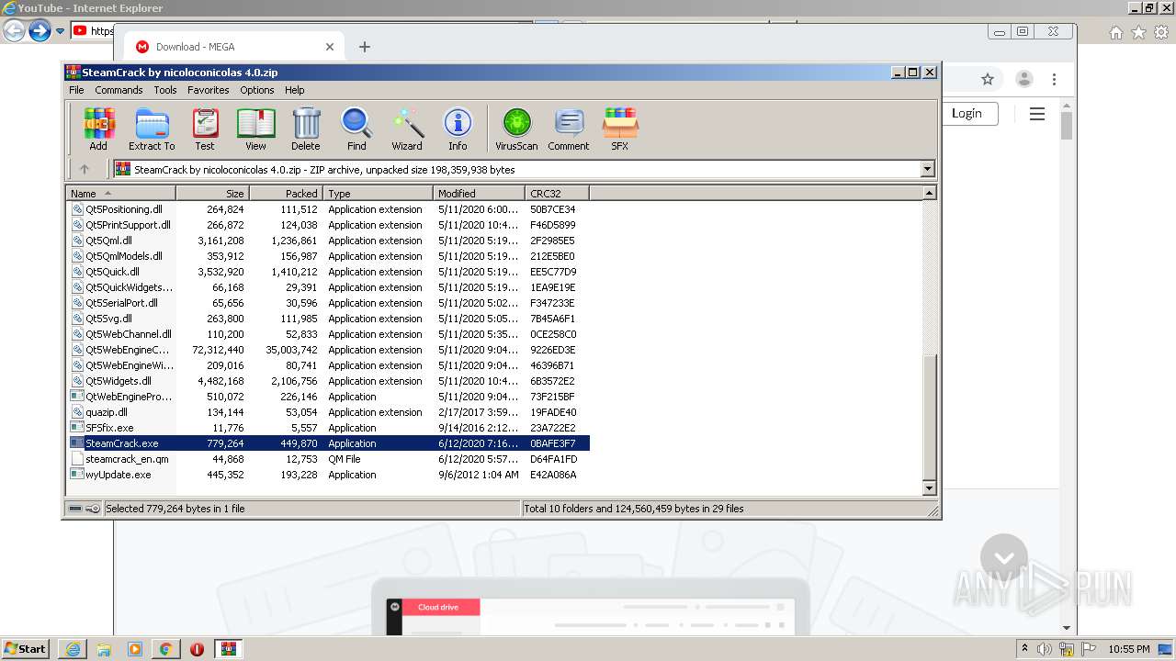Run the Test archive tool
Image resolution: width=1176 pixels, height=661 pixels.
[x=205, y=129]
